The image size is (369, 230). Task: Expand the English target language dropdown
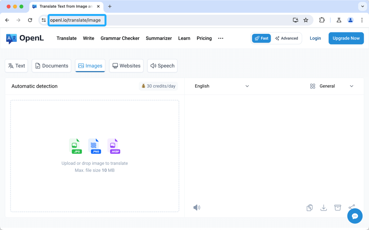point(222,86)
